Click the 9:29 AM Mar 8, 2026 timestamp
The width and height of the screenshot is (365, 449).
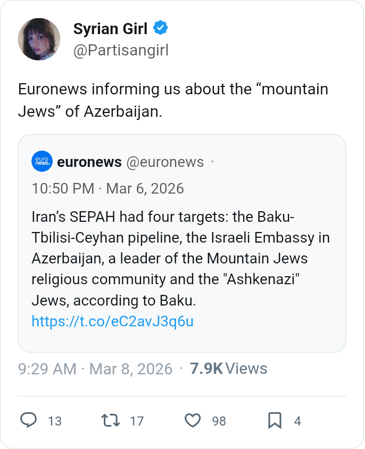95,369
